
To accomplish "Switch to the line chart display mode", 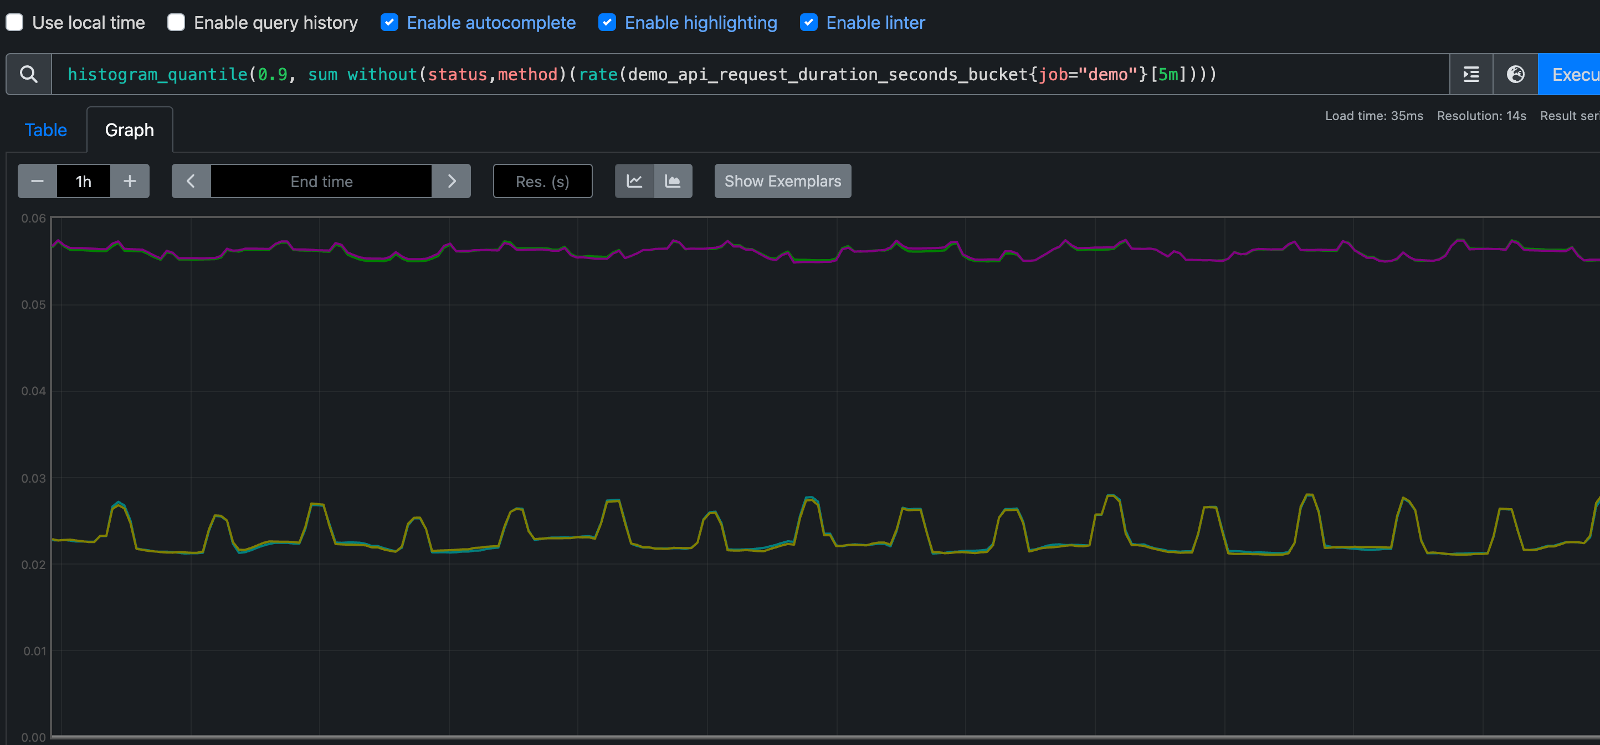I will tap(634, 181).
